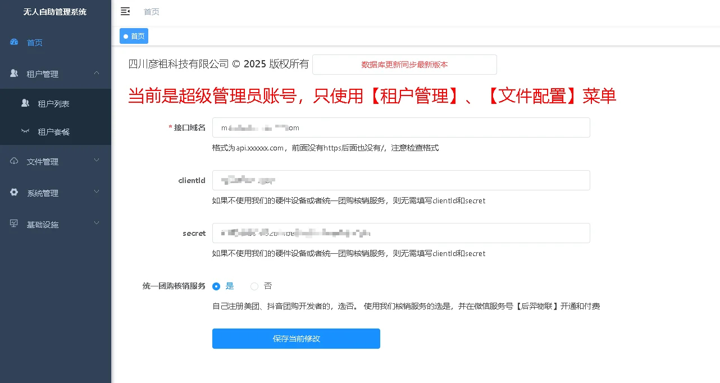Select the home icon beside 首页 in sidebar

(13, 42)
